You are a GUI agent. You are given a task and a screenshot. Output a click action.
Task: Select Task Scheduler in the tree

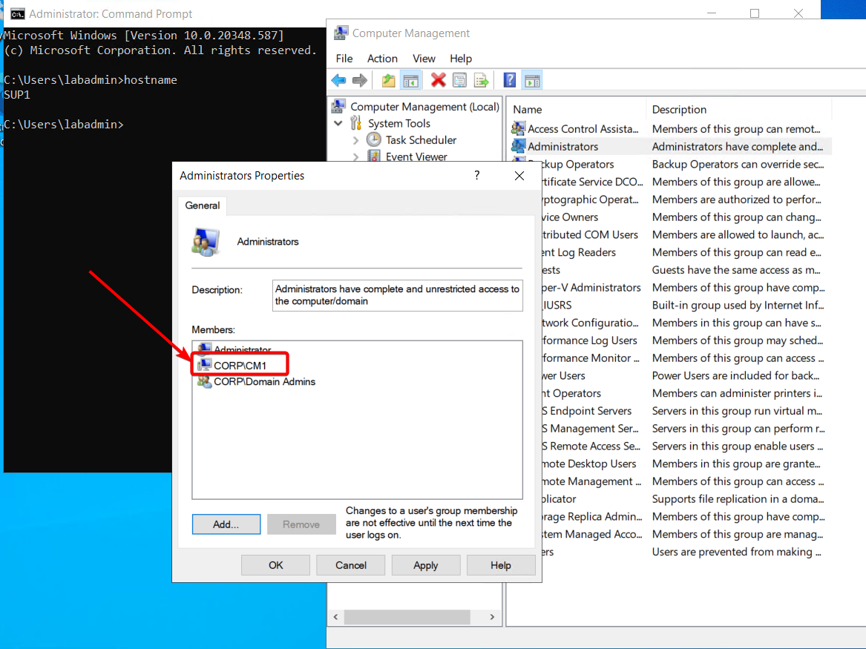[x=421, y=139]
